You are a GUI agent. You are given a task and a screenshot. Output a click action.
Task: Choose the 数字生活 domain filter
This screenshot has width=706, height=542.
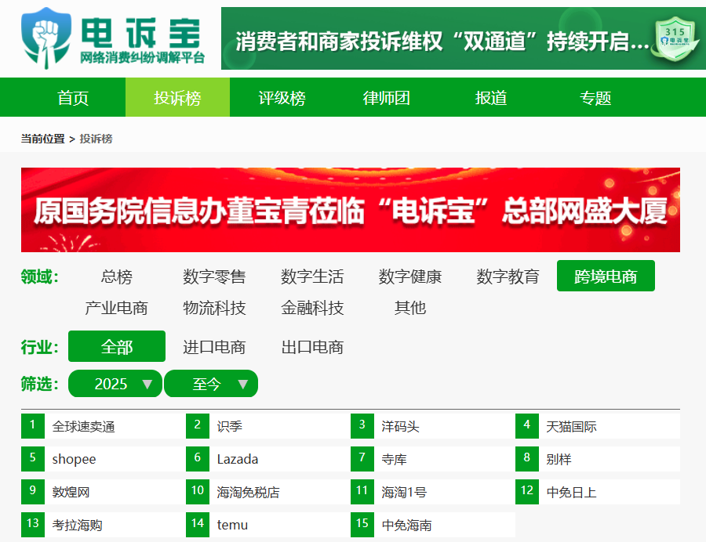(312, 276)
